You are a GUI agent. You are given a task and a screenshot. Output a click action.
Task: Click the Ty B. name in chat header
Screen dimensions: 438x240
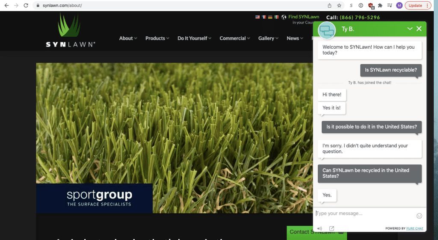348,29
